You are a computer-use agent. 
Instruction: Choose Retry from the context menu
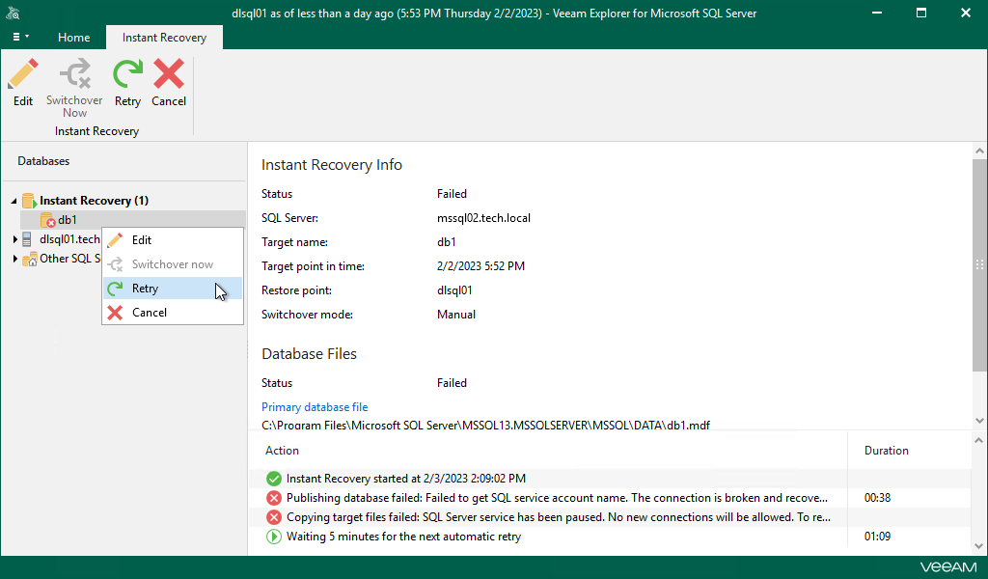point(145,289)
